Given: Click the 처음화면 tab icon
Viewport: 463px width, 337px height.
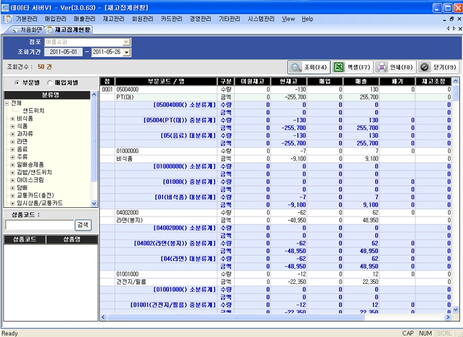Looking at the screenshot, I should pos(15,30).
